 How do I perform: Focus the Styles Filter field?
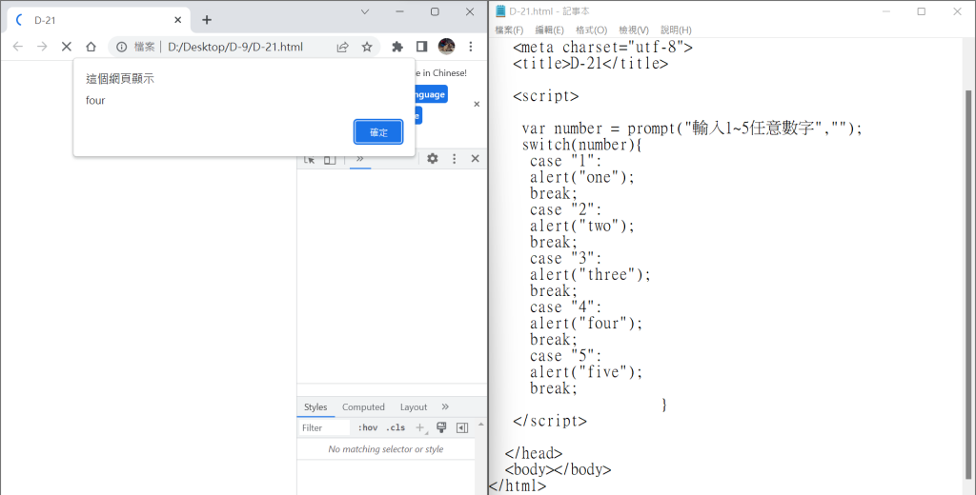pyautogui.click(x=324, y=427)
